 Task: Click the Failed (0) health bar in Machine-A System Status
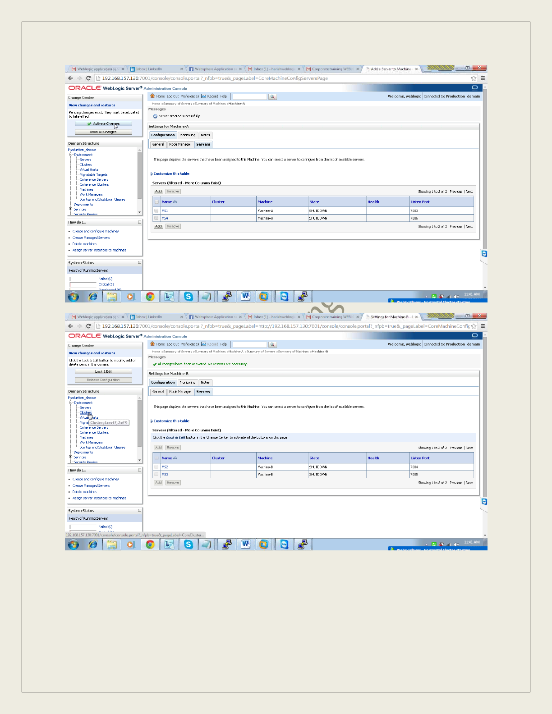[x=83, y=279]
